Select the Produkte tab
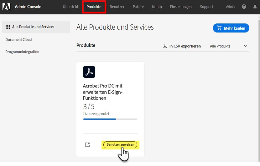 94,7
